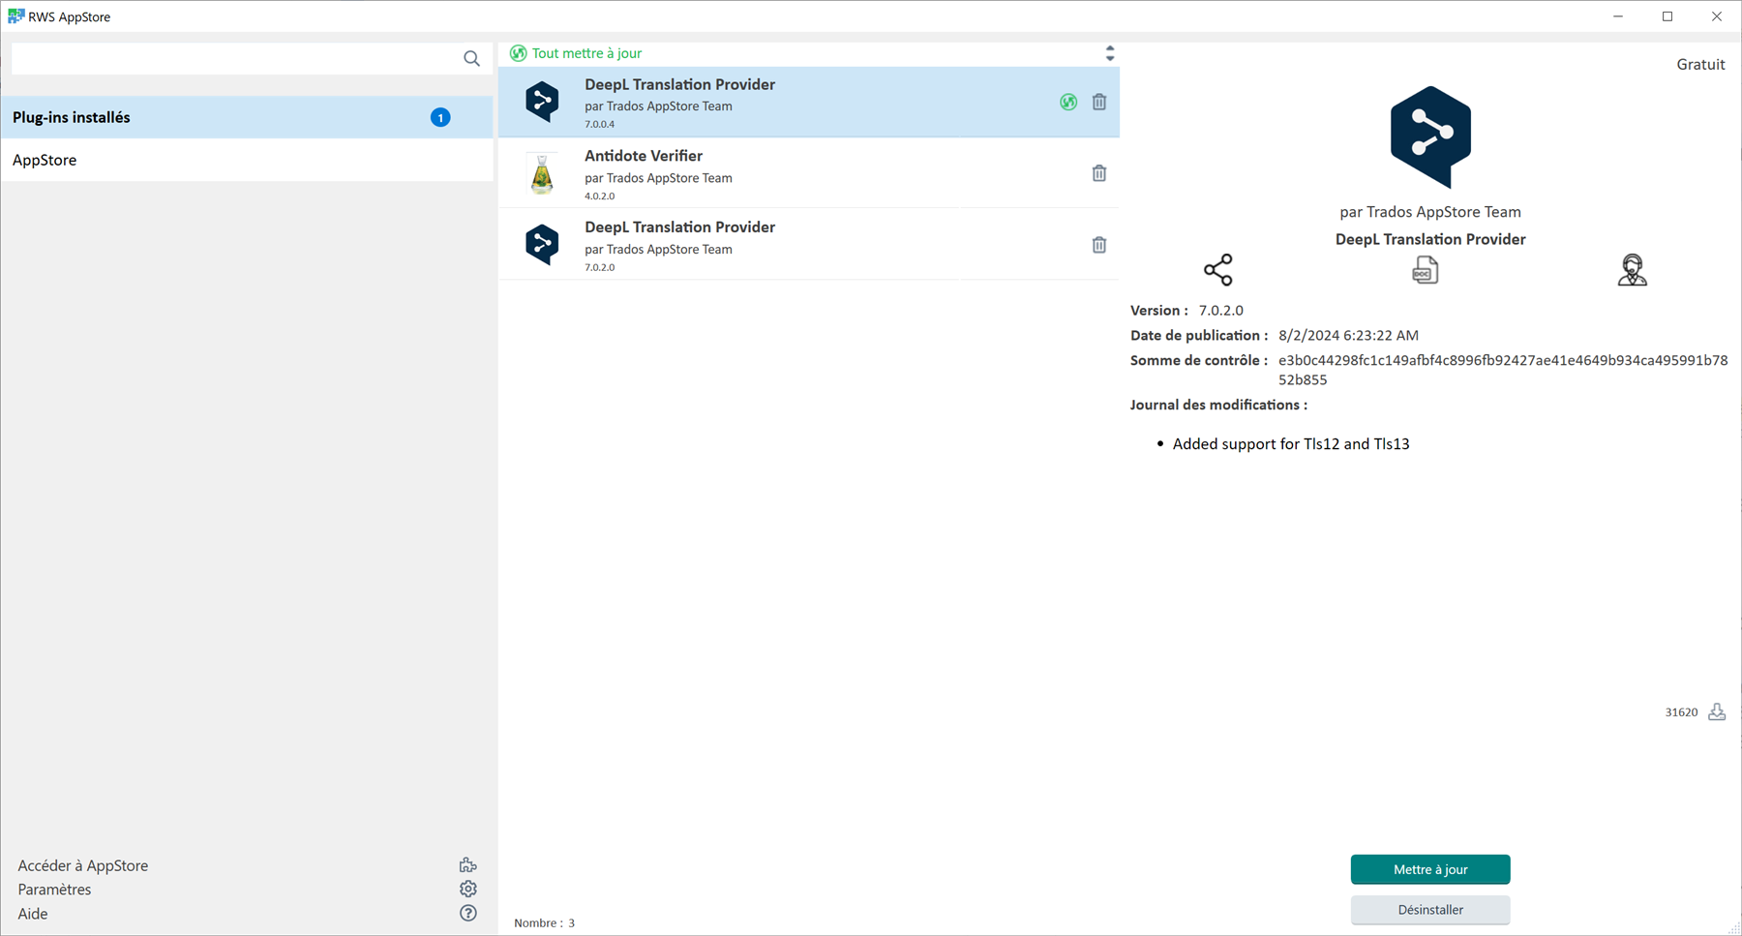The image size is (1742, 936).
Task: Switch to the AppStore section in the sidebar
Action: tap(45, 159)
